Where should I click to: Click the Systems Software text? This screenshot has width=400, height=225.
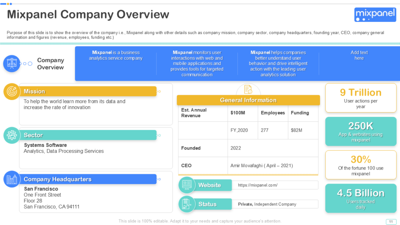pos(45,145)
